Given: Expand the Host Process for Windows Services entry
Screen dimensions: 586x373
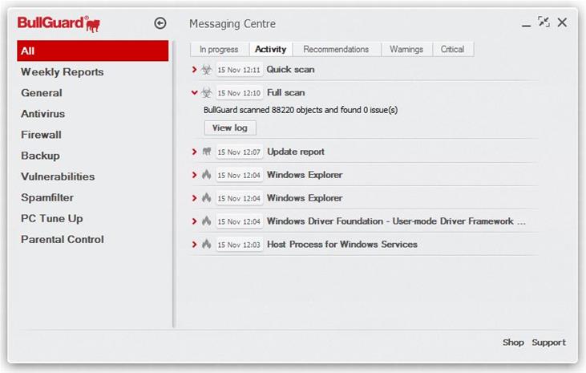Looking at the screenshot, I should coord(195,245).
